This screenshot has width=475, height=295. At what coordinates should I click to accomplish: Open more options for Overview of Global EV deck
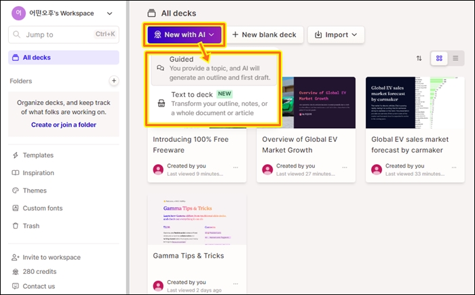click(x=345, y=168)
